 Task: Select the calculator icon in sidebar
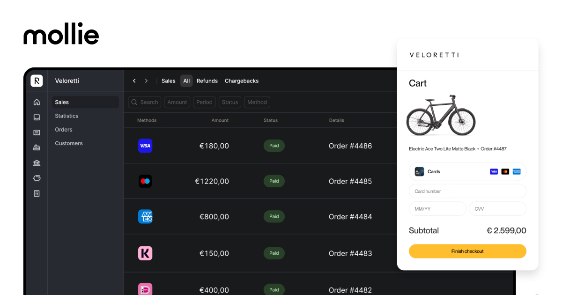point(37,193)
